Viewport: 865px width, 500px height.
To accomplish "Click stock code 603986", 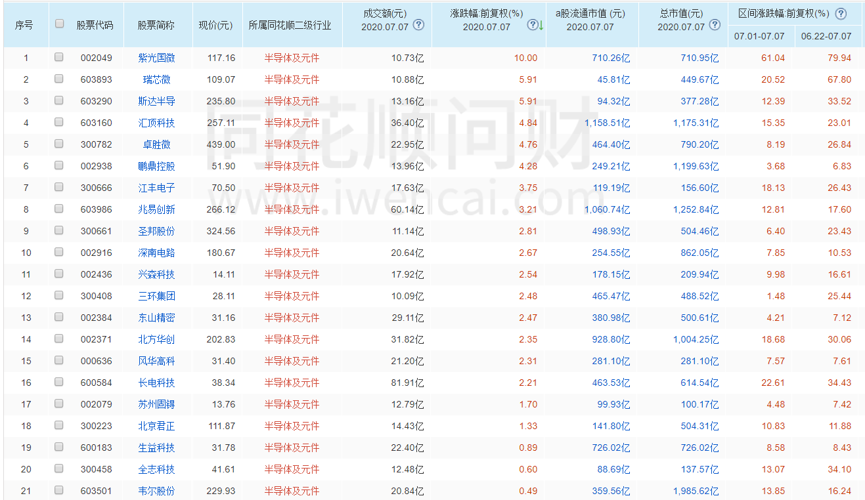I will point(97,209).
